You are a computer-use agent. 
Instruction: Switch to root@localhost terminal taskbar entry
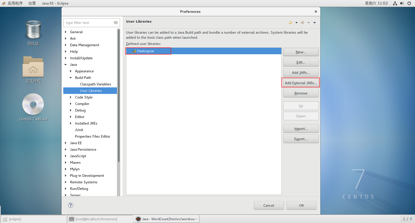point(100,219)
